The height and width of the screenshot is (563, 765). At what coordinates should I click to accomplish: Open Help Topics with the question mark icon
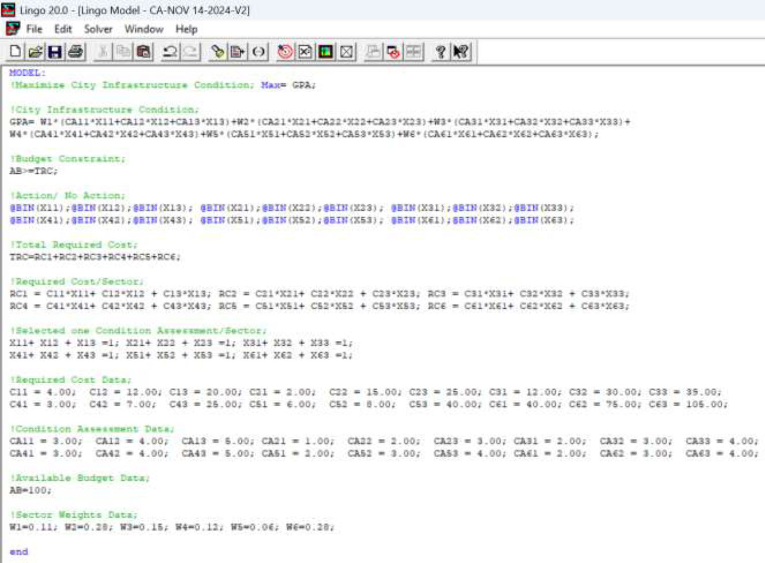[441, 52]
